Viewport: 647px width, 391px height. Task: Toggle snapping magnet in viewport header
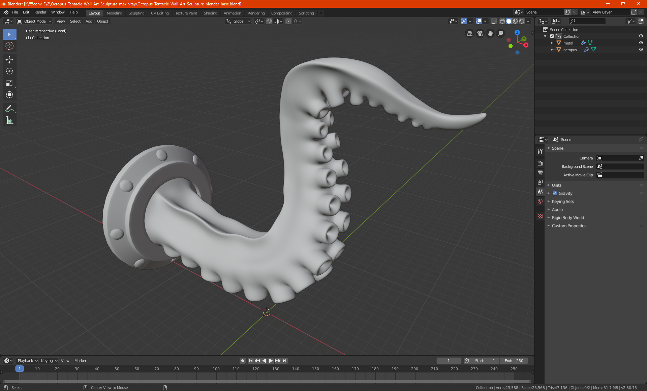click(269, 21)
